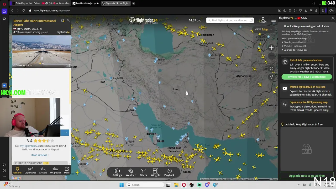This screenshot has width=336, height=189.
Task: Open myFlightradar24 link in rating text
Action: (x=29, y=146)
